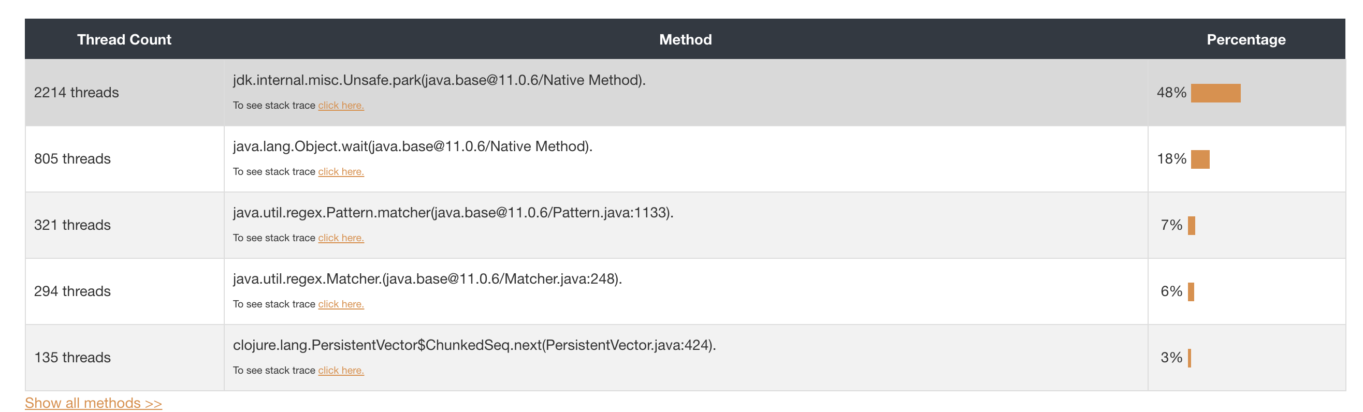Click the Thread Count column header
The image size is (1363, 412).
124,39
